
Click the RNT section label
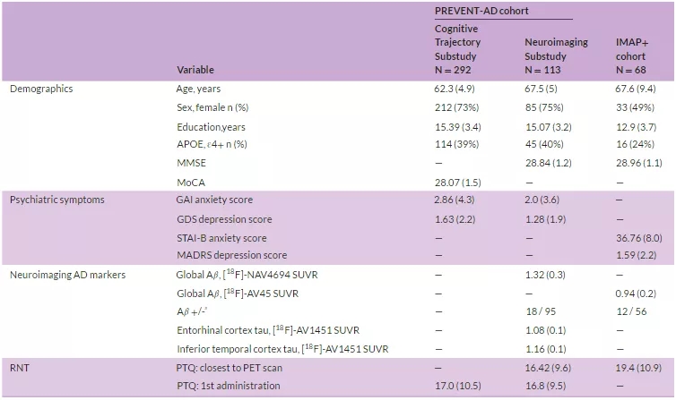[20, 368]
